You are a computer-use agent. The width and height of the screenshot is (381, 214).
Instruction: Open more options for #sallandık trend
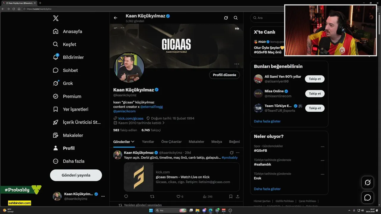[x=322, y=160]
